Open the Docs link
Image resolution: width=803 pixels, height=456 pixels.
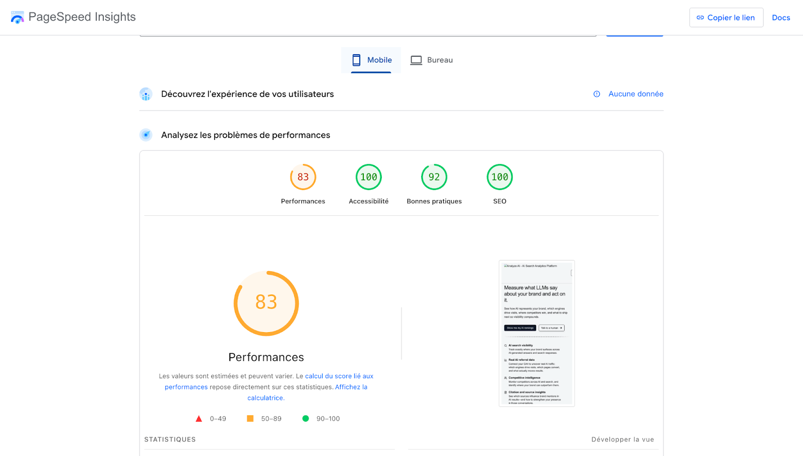point(780,17)
